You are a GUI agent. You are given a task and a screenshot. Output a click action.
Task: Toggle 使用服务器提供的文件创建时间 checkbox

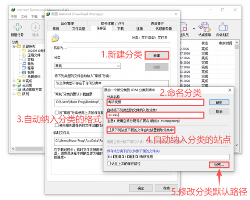[57, 125]
